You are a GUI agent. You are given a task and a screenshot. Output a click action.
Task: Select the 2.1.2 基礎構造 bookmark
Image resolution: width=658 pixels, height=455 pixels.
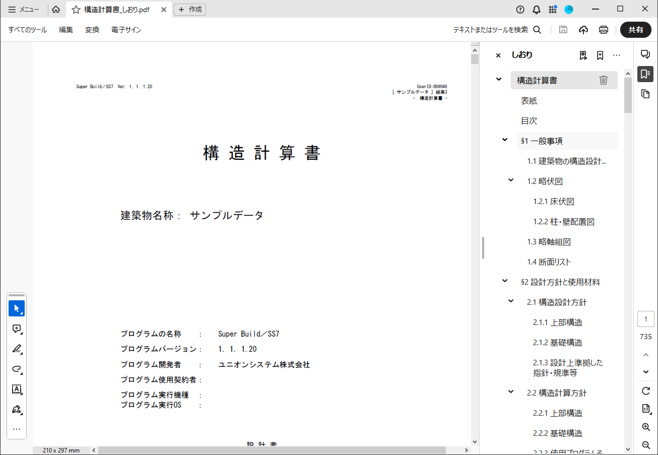point(558,343)
